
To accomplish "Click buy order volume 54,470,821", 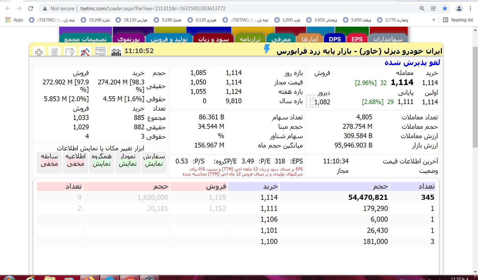I will [368, 197].
